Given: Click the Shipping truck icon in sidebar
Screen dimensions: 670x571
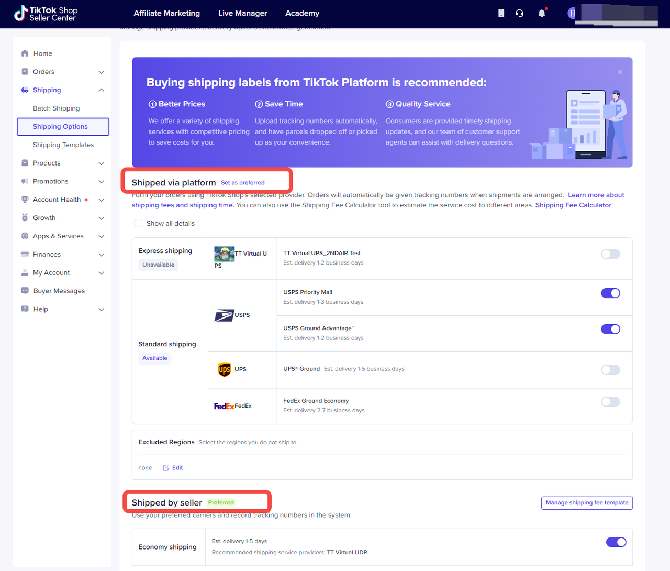Looking at the screenshot, I should (25, 90).
